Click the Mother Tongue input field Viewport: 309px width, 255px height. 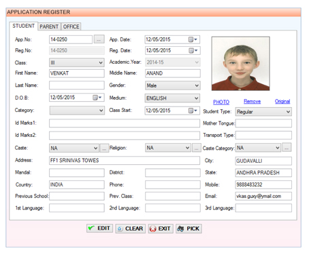(x=263, y=123)
